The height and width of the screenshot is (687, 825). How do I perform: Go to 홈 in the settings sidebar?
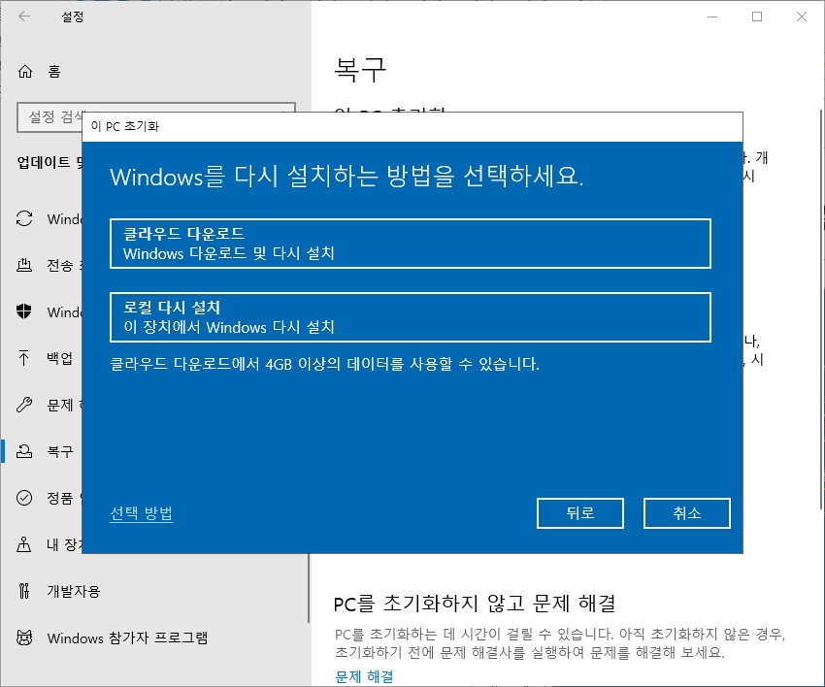[x=49, y=72]
